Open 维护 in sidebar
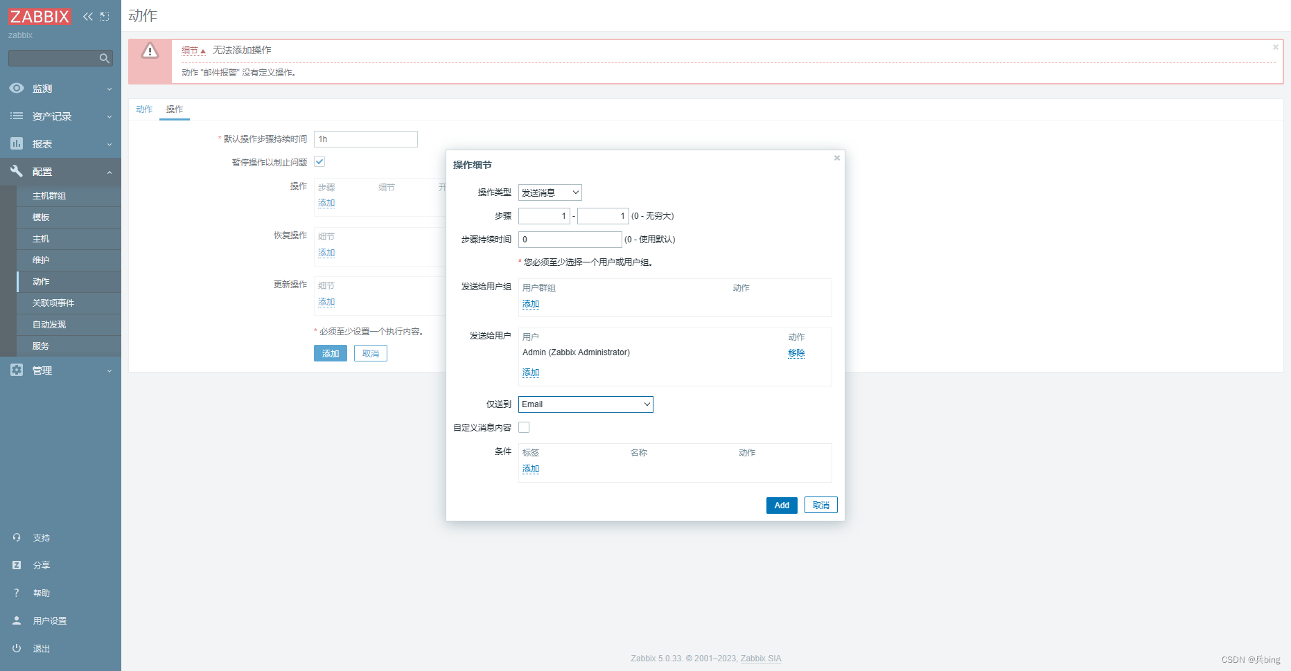The width and height of the screenshot is (1291, 671). point(69,260)
